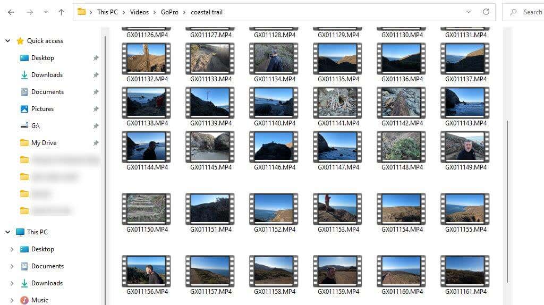This screenshot has height=305, width=544.
Task: Go up one folder level with the up arrow
Action: pos(62,12)
